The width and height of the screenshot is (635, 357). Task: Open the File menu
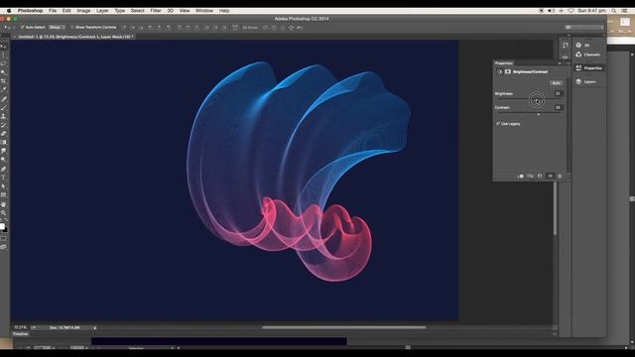pyautogui.click(x=53, y=11)
